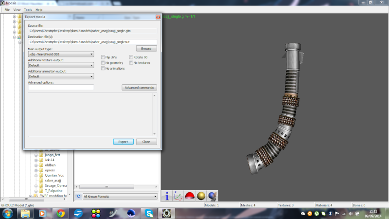
Task: Open the Additional animation output dropdown
Action: [61, 76]
